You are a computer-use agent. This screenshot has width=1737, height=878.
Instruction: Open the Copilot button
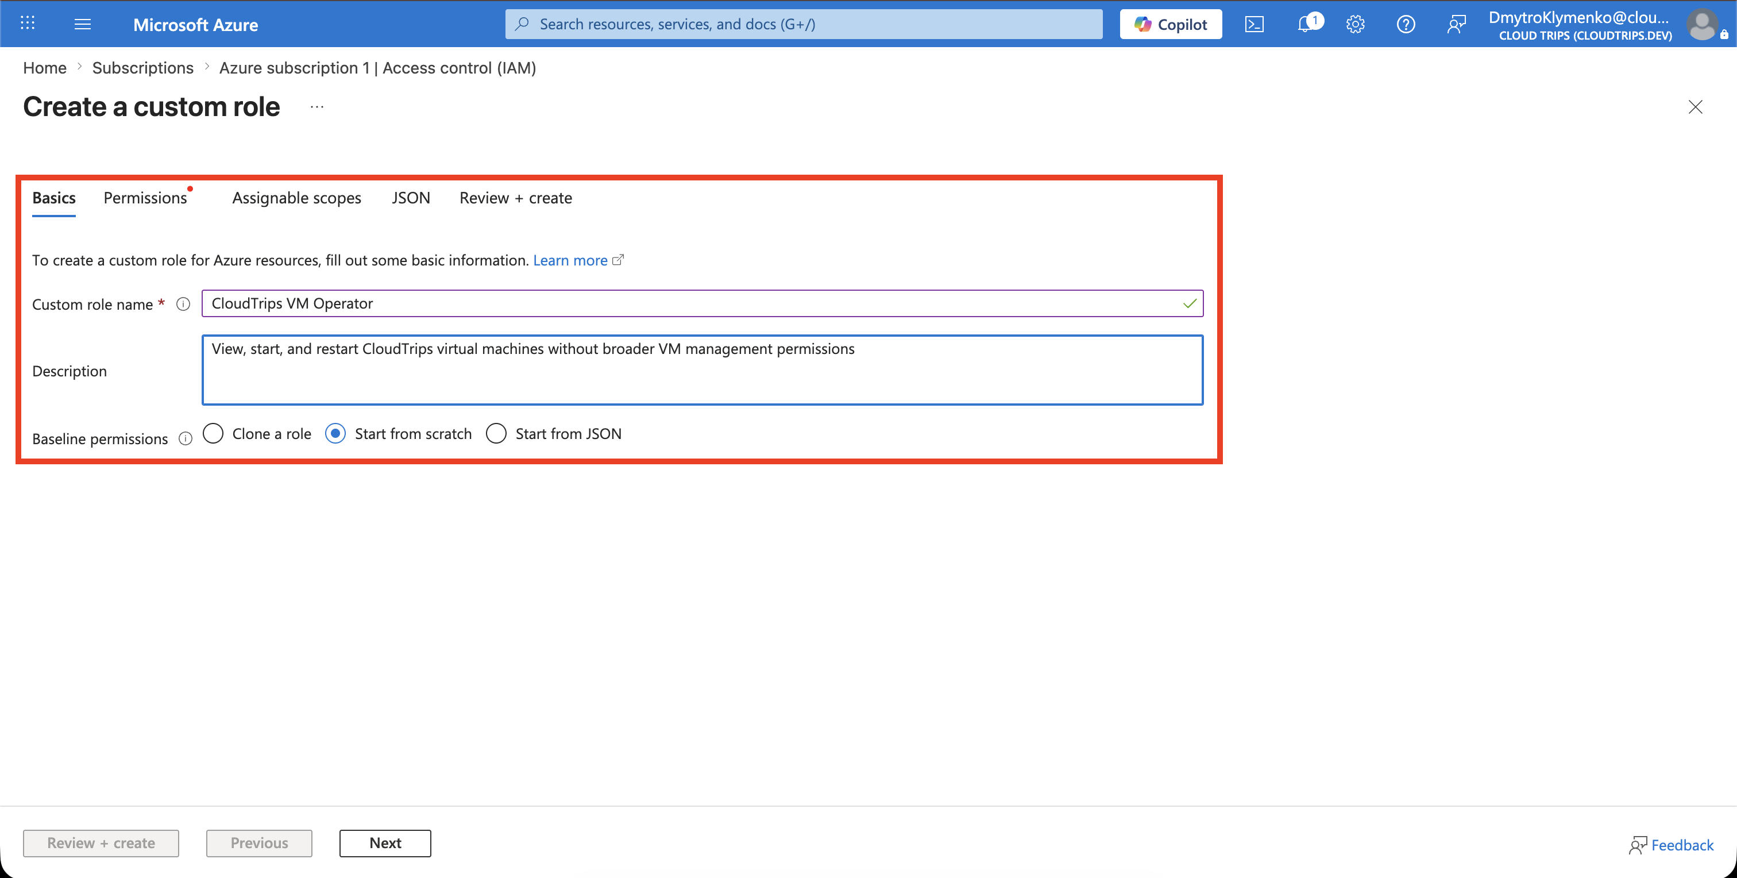[x=1171, y=24]
